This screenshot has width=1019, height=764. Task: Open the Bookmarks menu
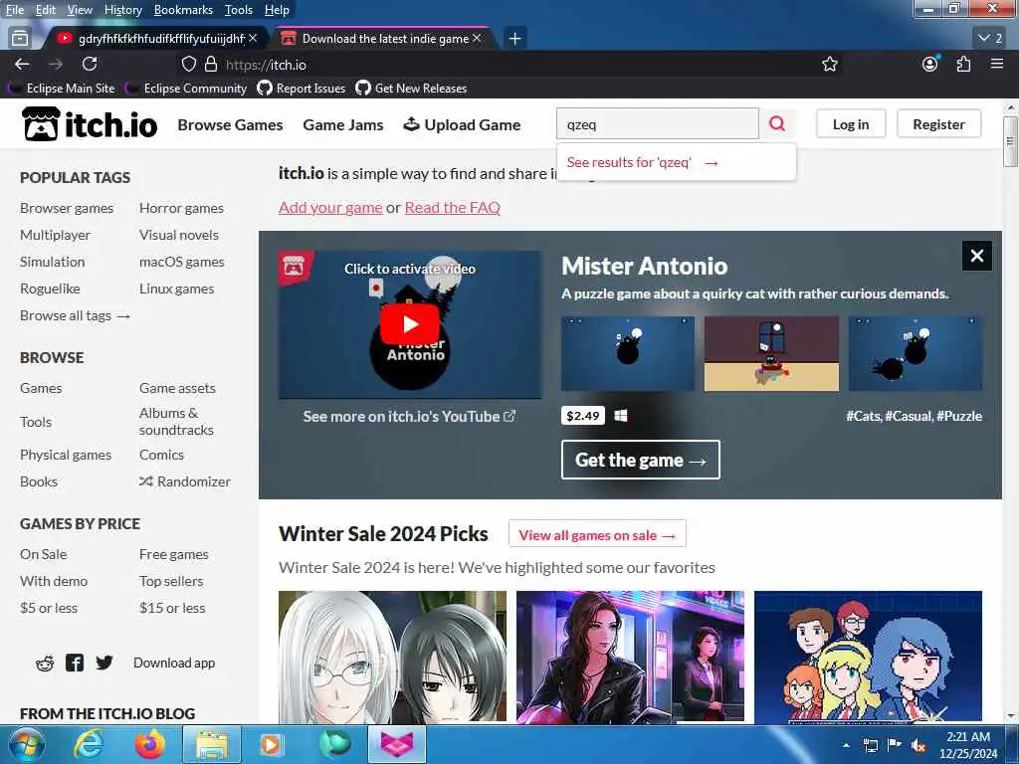coord(183,10)
